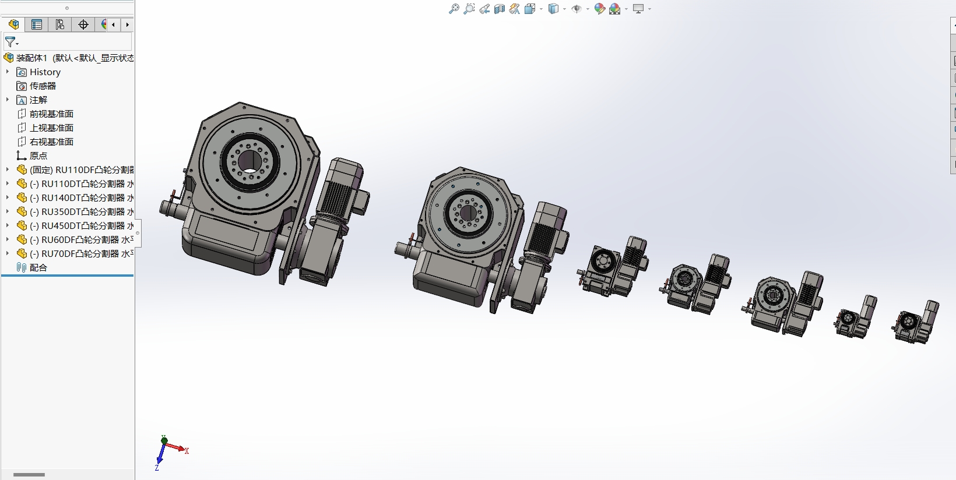Screen dimensions: 956x480
Task: Click the 装配体1 assembly icon
Action: click(x=9, y=58)
